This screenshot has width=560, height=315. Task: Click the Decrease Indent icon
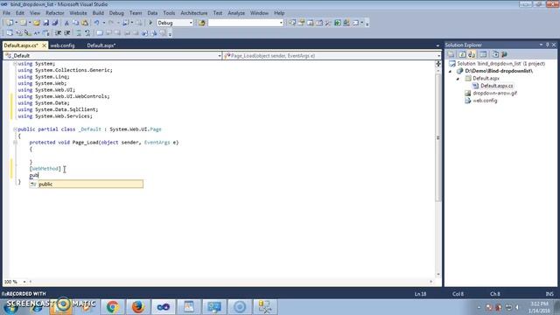tap(58, 33)
